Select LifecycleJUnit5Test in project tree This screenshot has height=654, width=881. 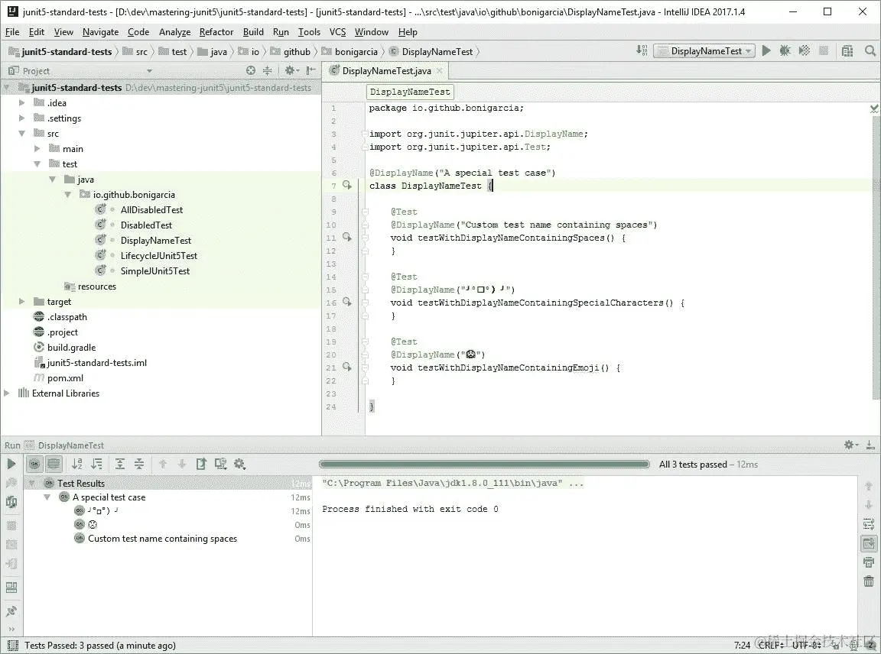pyautogui.click(x=158, y=255)
